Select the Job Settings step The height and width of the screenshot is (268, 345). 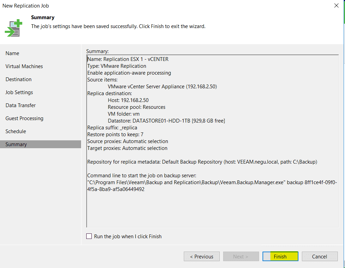(19, 92)
